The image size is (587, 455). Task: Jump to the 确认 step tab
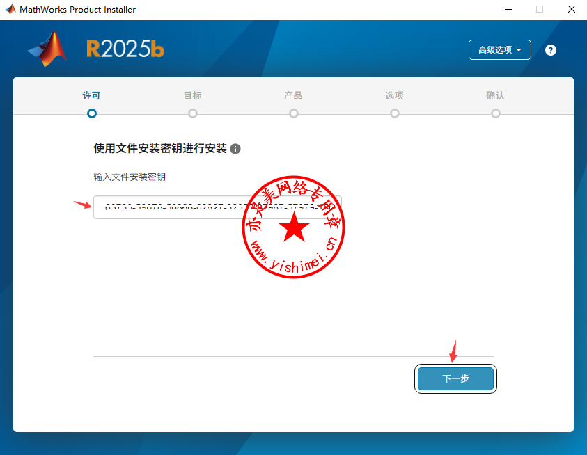click(495, 96)
